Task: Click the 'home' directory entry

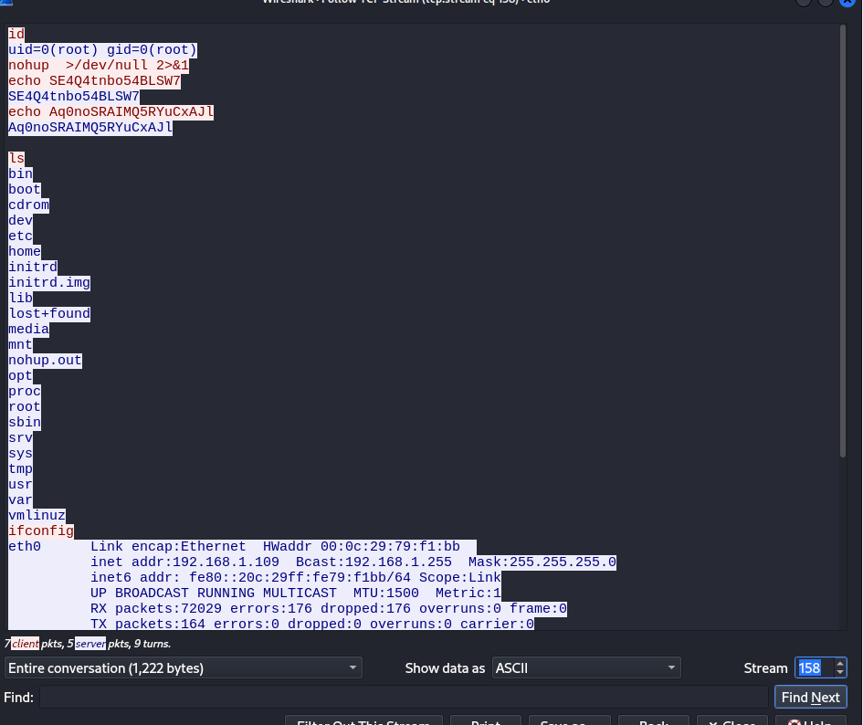Action: click(25, 252)
